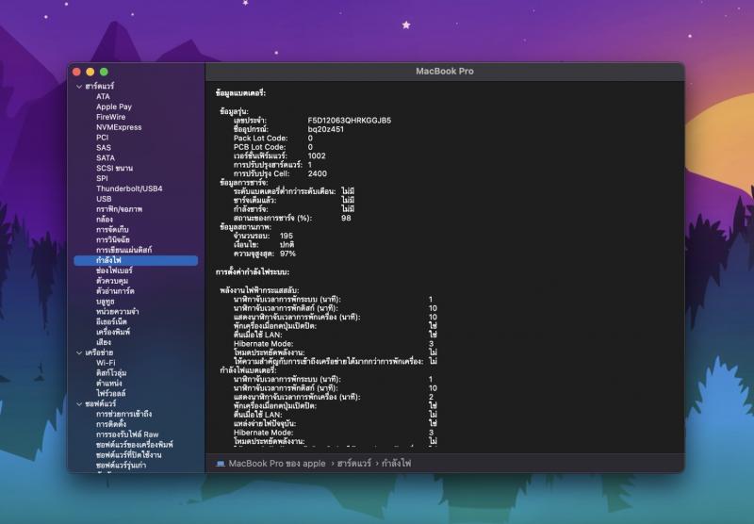Select เสียง in the sidebar
This screenshot has width=754, height=524.
point(104,342)
